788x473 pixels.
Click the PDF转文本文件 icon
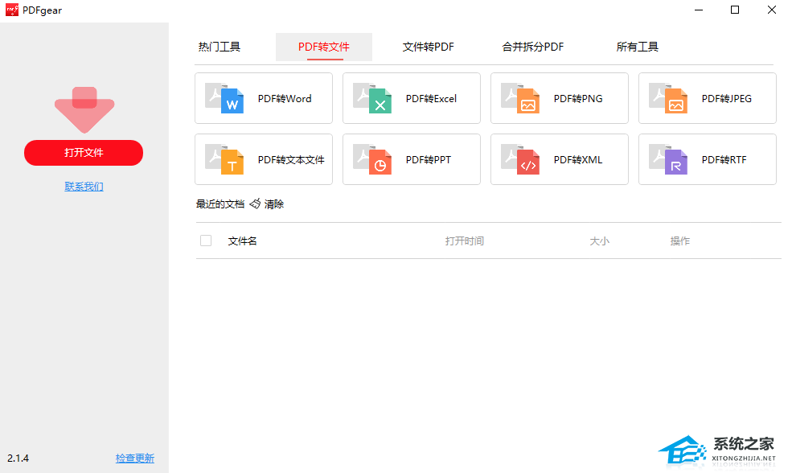click(x=224, y=160)
